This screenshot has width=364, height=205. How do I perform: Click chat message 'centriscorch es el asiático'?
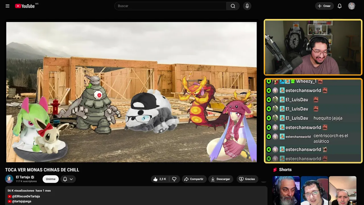click(x=330, y=138)
